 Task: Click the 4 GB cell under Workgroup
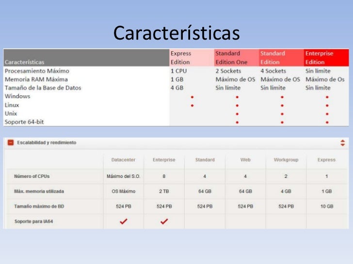286,191
